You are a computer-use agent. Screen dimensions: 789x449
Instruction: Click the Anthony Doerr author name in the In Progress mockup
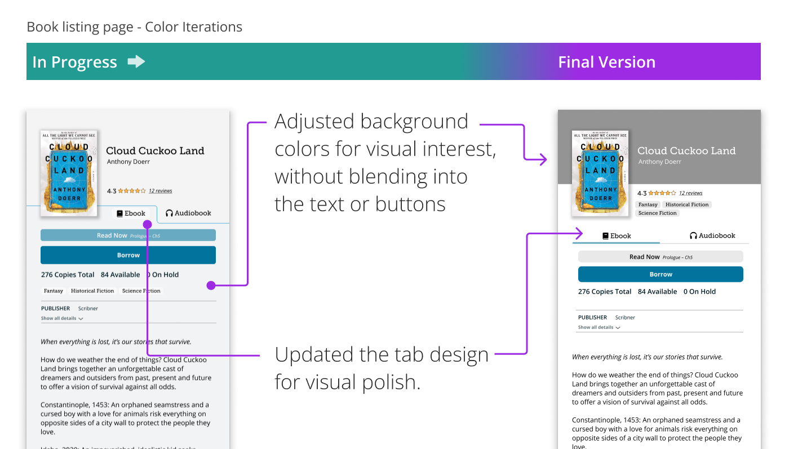(x=128, y=162)
